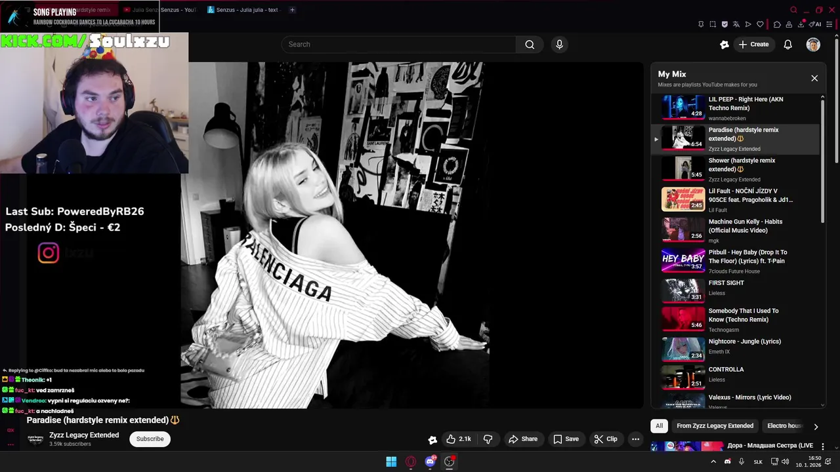840x472 pixels.
Task: Open the ad blocker shield icon
Action: coord(724,24)
